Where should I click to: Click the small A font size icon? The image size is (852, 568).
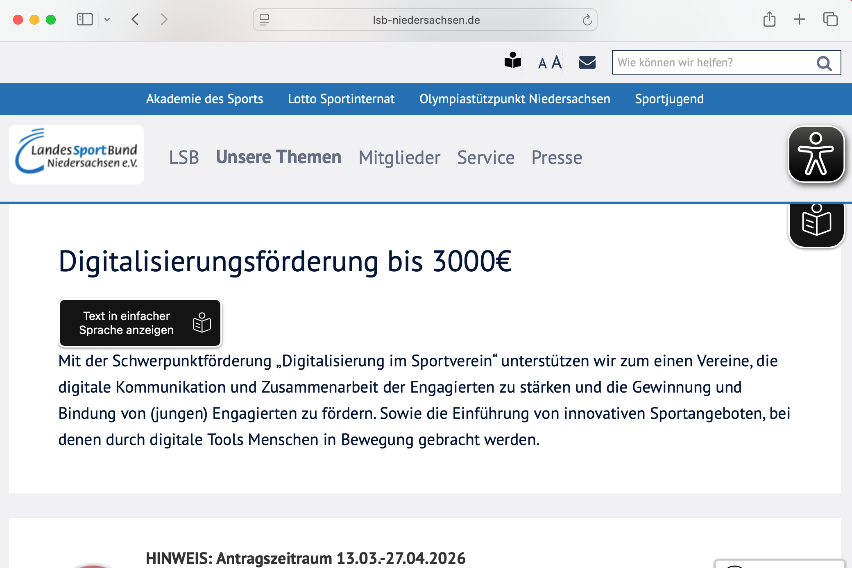[x=542, y=64]
